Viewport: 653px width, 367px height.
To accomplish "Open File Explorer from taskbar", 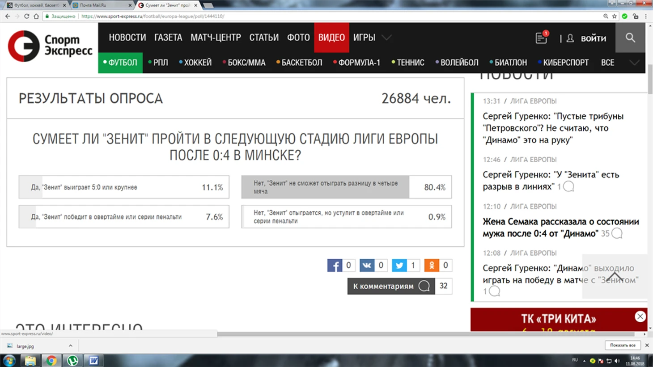I will pyautogui.click(x=30, y=360).
